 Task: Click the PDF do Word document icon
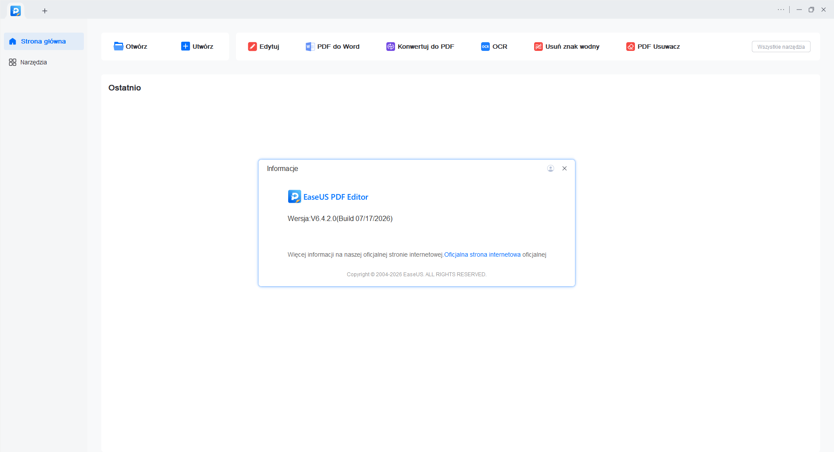point(310,47)
